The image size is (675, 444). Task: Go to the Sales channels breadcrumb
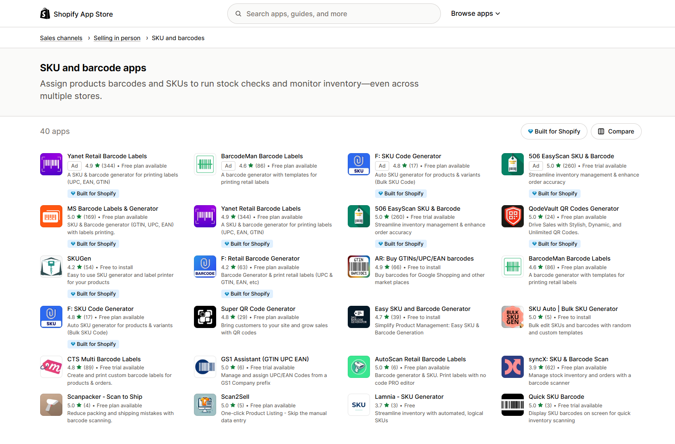click(61, 38)
